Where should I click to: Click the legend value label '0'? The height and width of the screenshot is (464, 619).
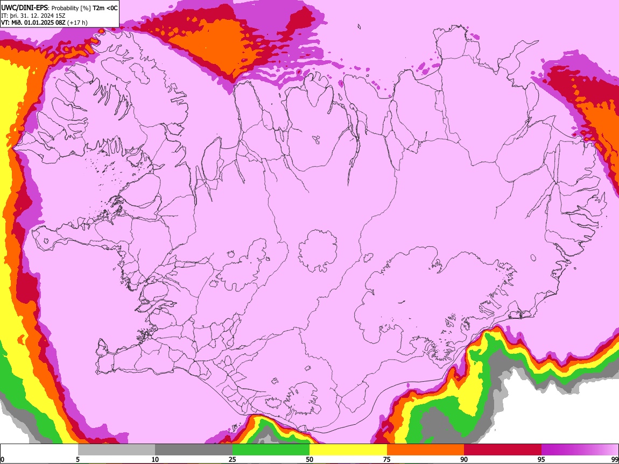pyautogui.click(x=3, y=459)
